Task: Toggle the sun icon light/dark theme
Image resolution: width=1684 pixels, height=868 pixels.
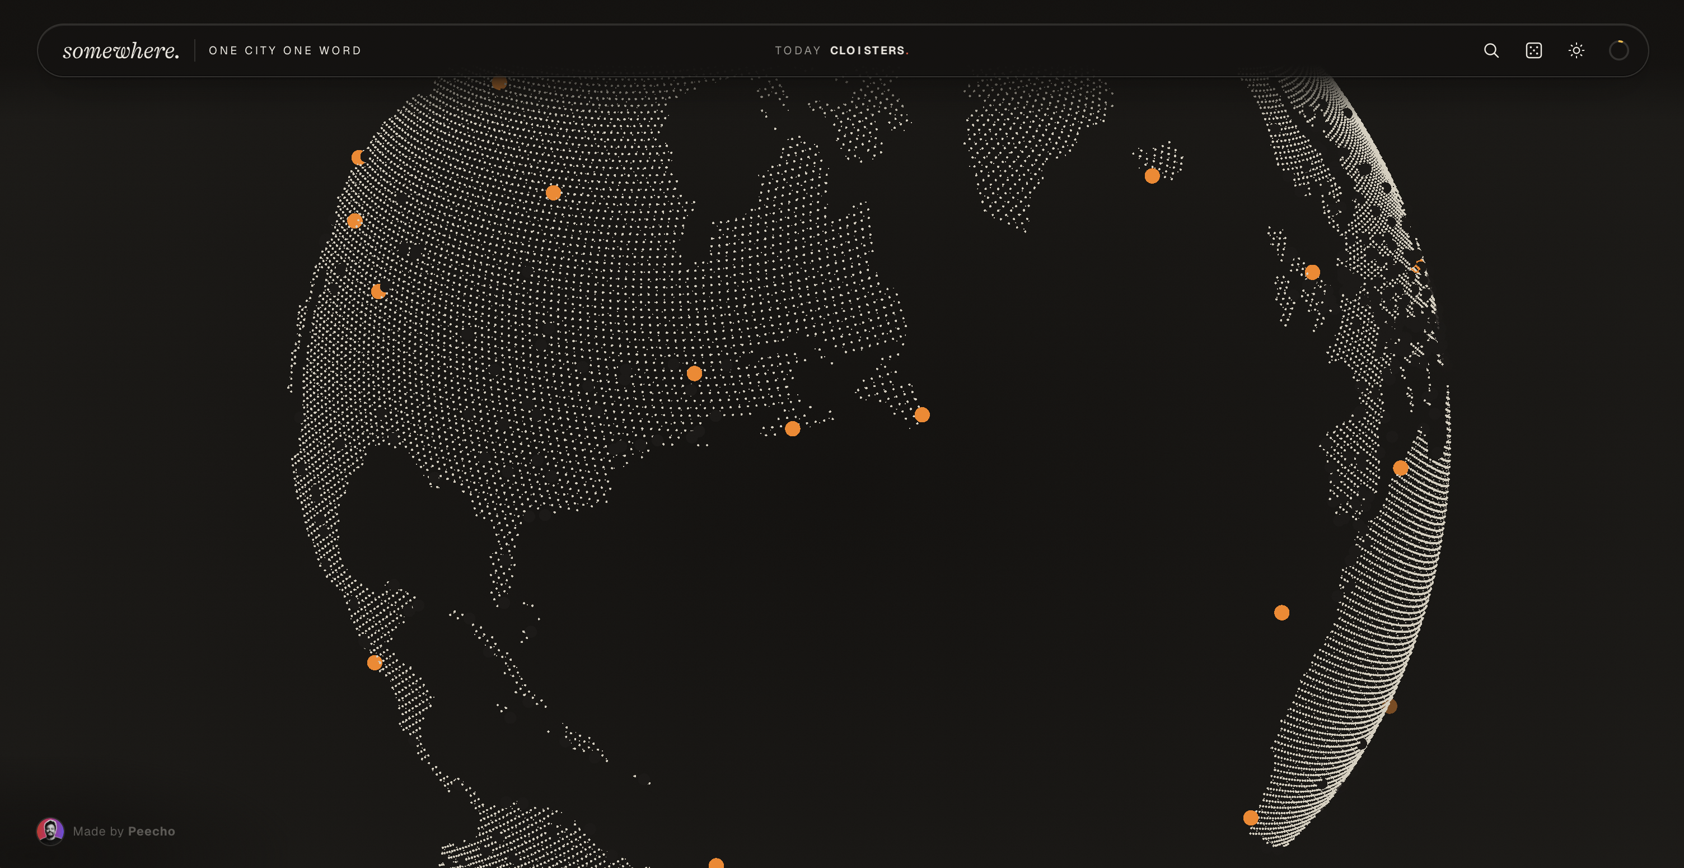Action: pyautogui.click(x=1576, y=50)
